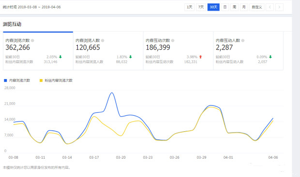Go to next period arrow

click(x=279, y=7)
